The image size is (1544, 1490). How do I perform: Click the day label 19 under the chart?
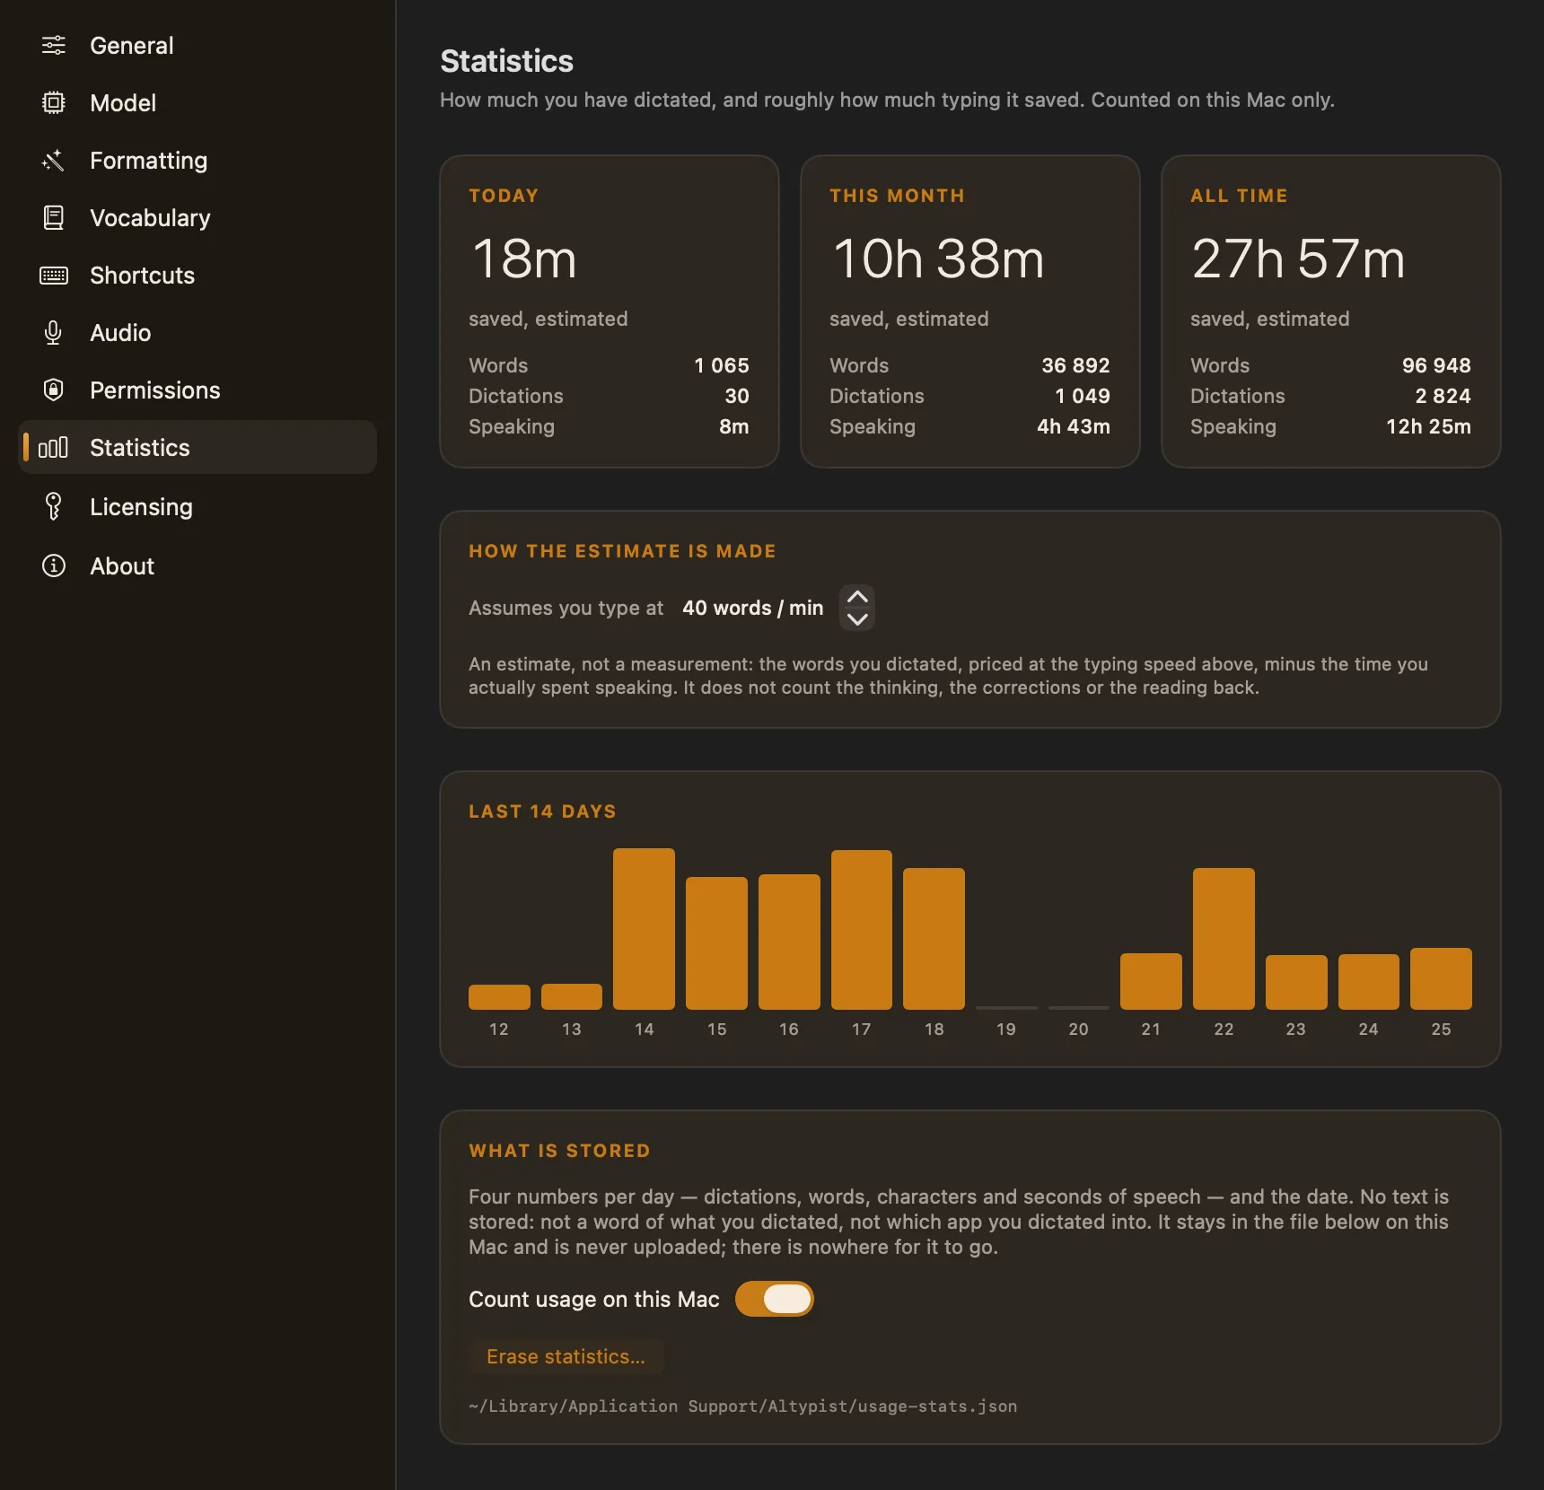pos(1006,1030)
